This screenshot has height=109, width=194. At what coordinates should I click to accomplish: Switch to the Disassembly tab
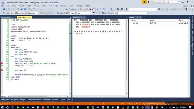pos(6,17)
